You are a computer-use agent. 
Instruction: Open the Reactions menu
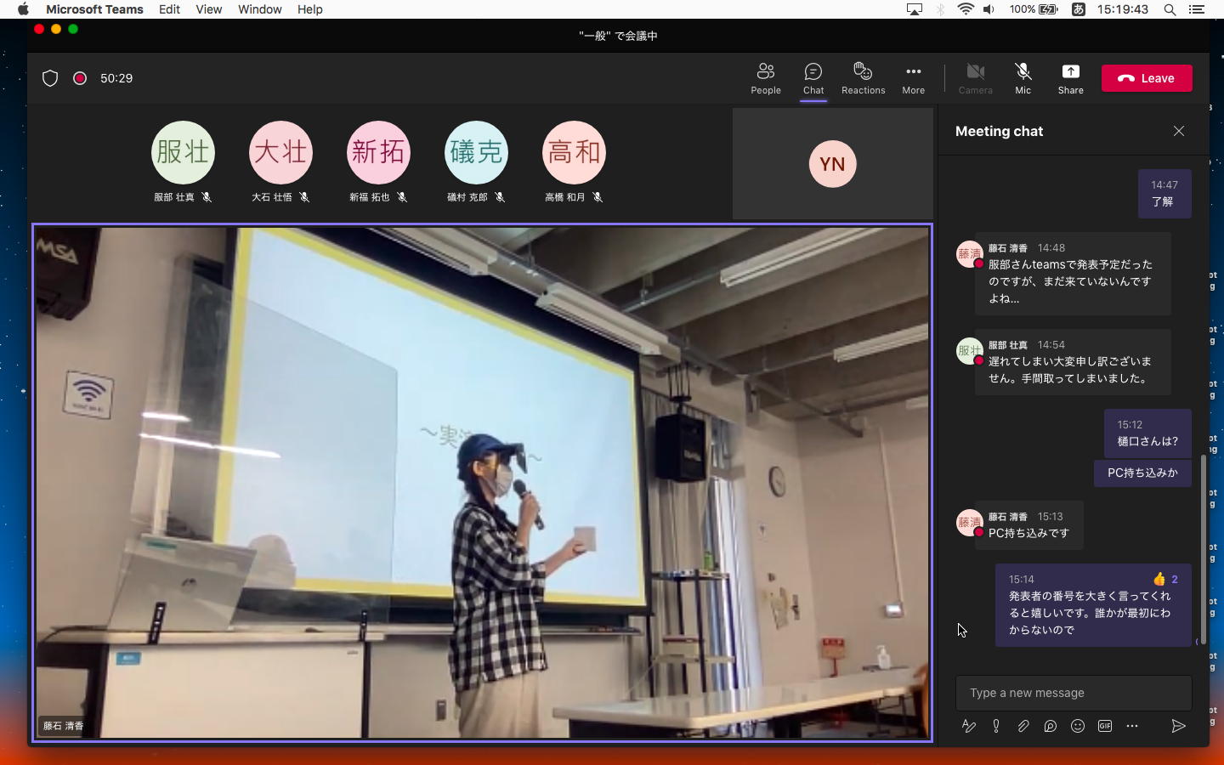863,77
